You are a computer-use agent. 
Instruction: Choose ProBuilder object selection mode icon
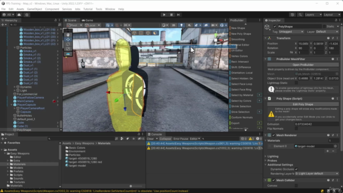click(x=135, y=33)
